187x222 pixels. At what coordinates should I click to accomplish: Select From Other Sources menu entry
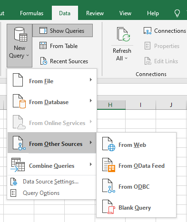click(52, 143)
